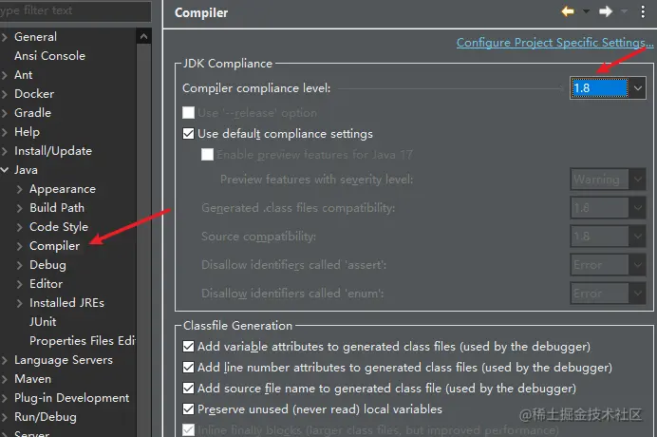Screen dimensions: 657x437
Task: Select Properties Files Editor tree item
Action: click(83, 341)
